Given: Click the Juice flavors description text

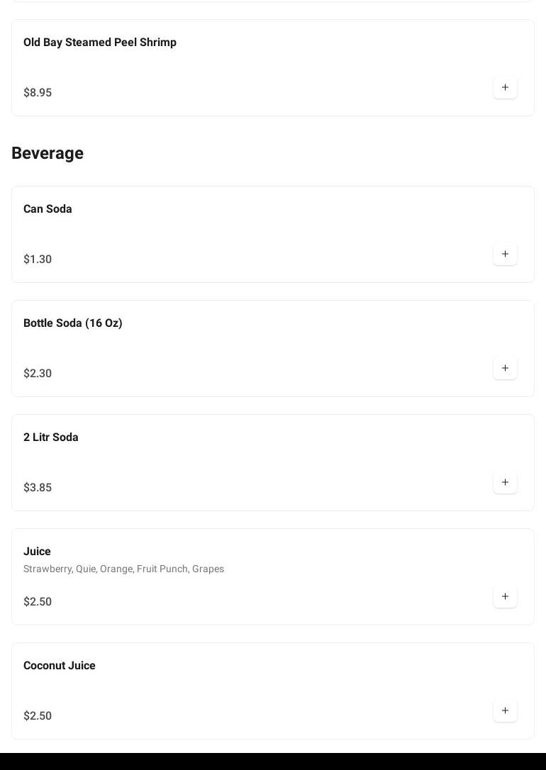Looking at the screenshot, I should pyautogui.click(x=123, y=569).
